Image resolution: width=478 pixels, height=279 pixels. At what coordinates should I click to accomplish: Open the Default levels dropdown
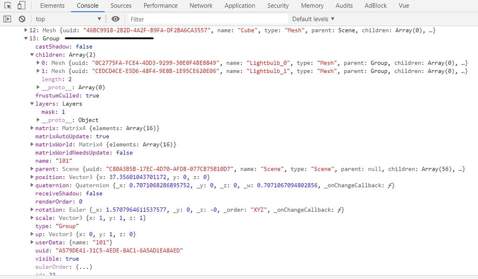click(x=313, y=19)
